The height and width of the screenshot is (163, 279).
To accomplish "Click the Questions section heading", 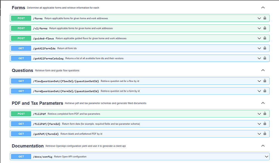I will pos(22,71).
